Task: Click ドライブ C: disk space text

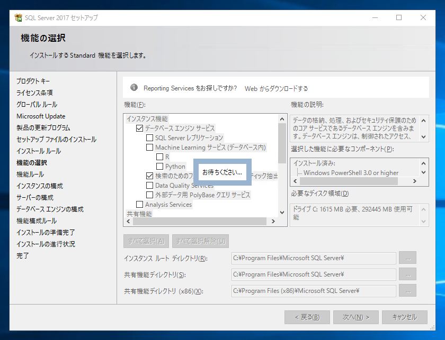Action: click(352, 213)
